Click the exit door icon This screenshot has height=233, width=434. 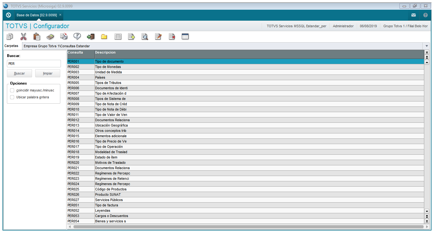tap(91, 37)
